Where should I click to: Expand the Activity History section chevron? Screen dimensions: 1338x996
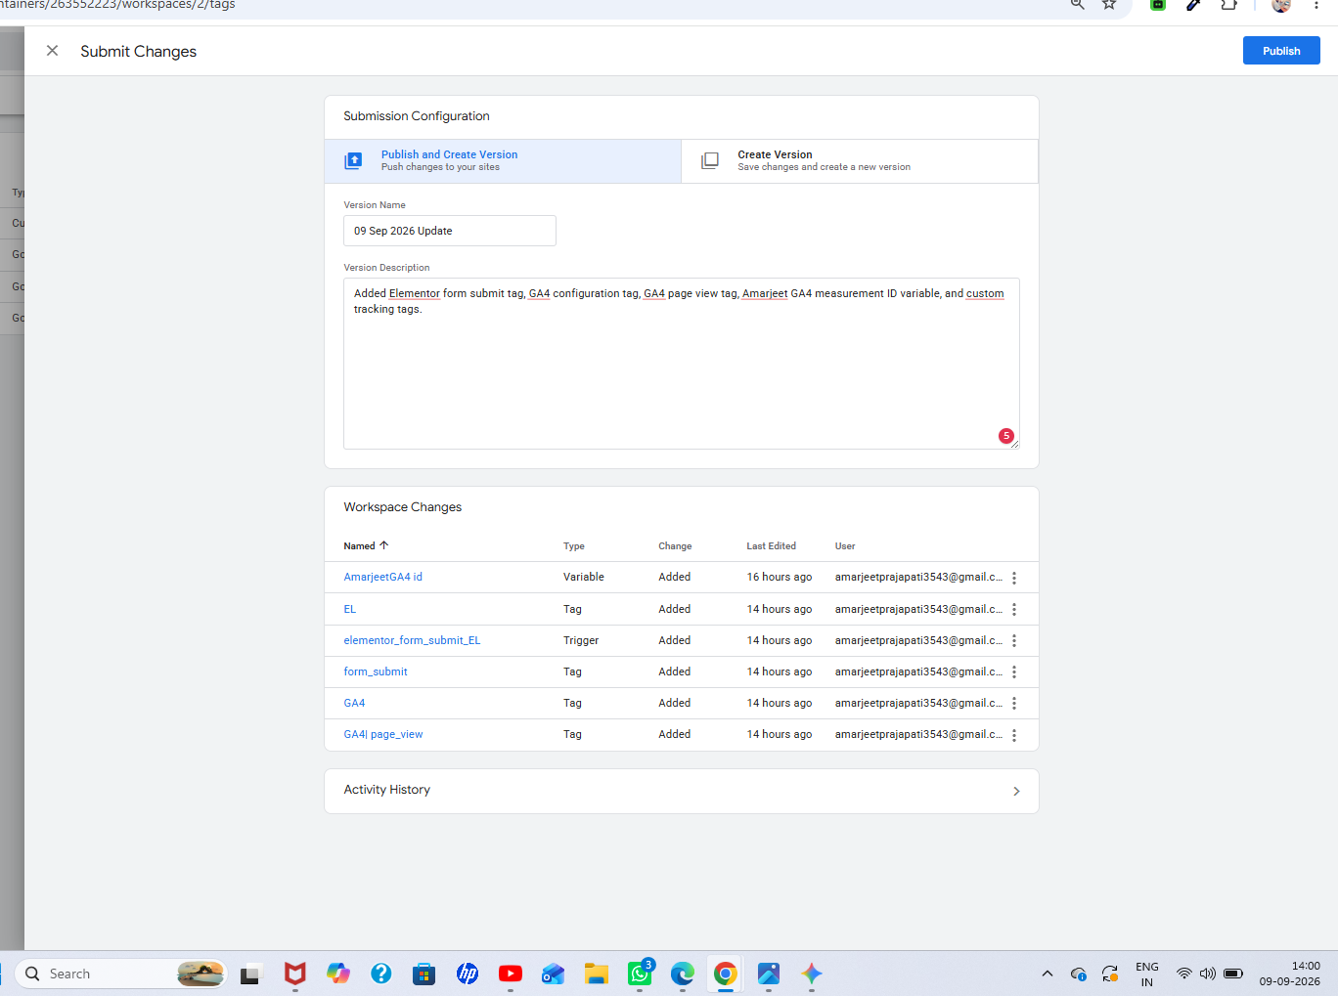tap(1016, 791)
